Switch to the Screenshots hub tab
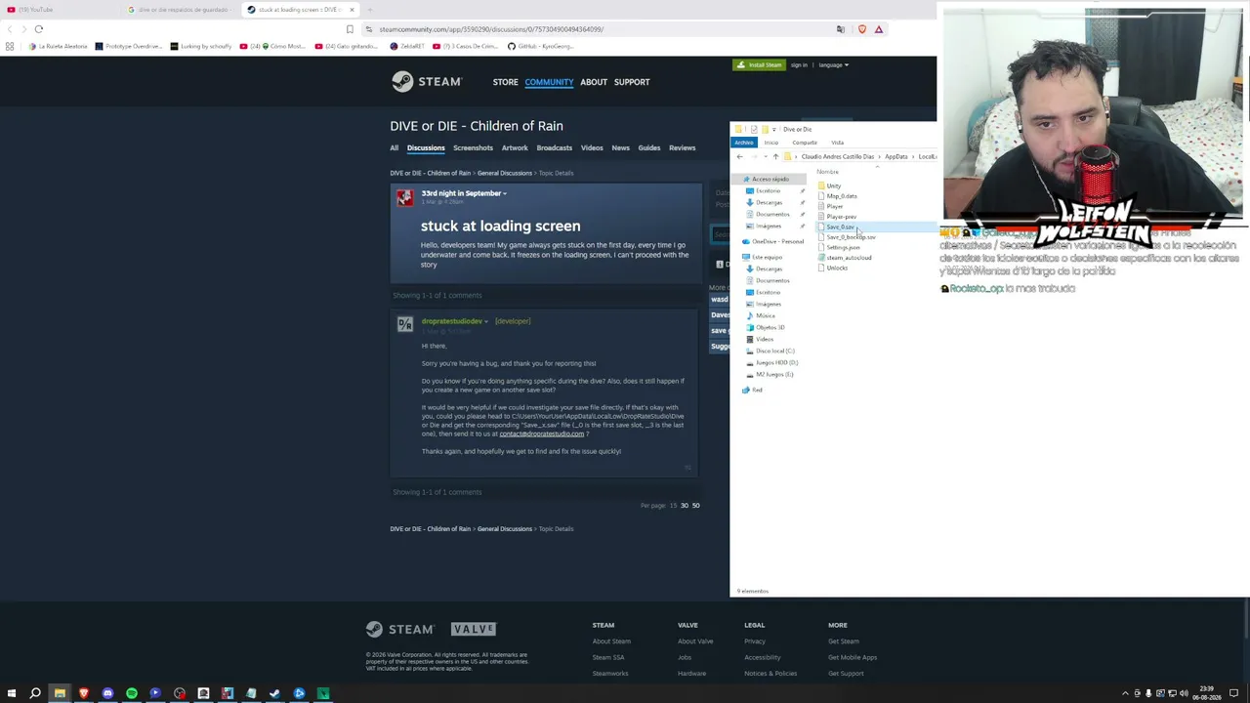 (x=473, y=148)
